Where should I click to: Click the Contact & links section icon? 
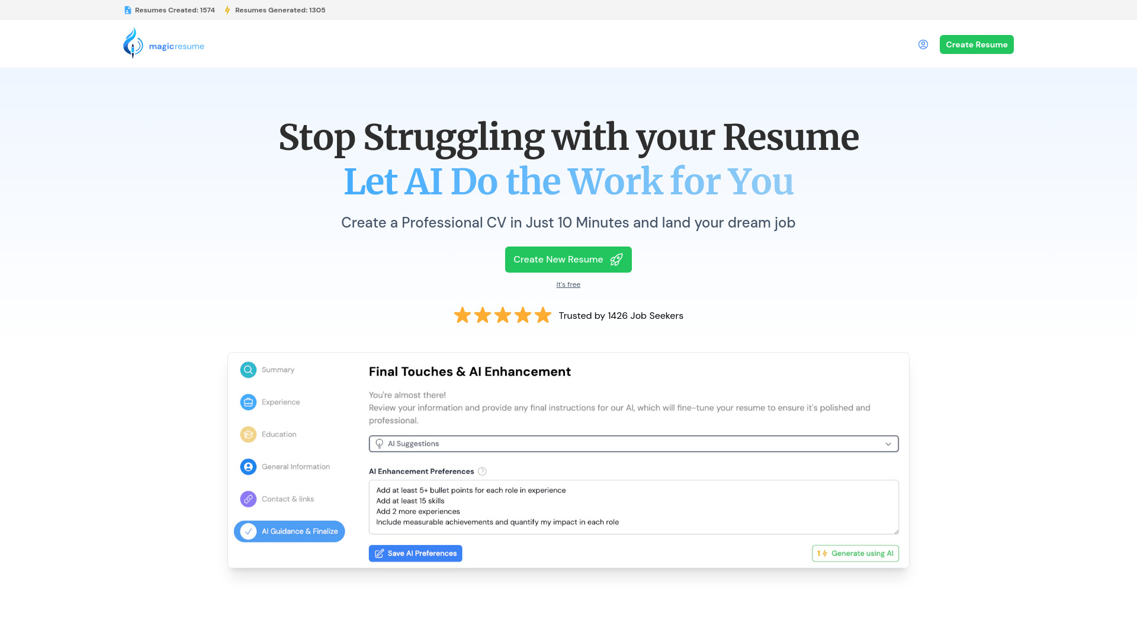(248, 498)
